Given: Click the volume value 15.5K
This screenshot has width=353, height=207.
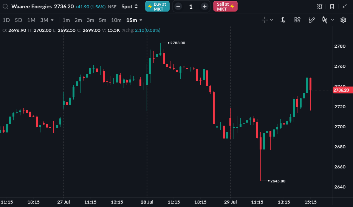Looking at the screenshot, I should [113, 30].
